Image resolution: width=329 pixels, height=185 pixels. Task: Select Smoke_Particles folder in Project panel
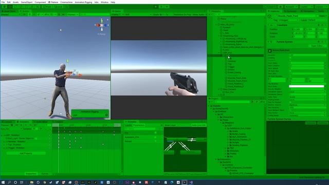click(x=240, y=145)
